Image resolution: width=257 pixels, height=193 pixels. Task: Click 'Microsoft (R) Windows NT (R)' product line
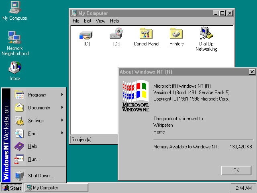pos(182,86)
